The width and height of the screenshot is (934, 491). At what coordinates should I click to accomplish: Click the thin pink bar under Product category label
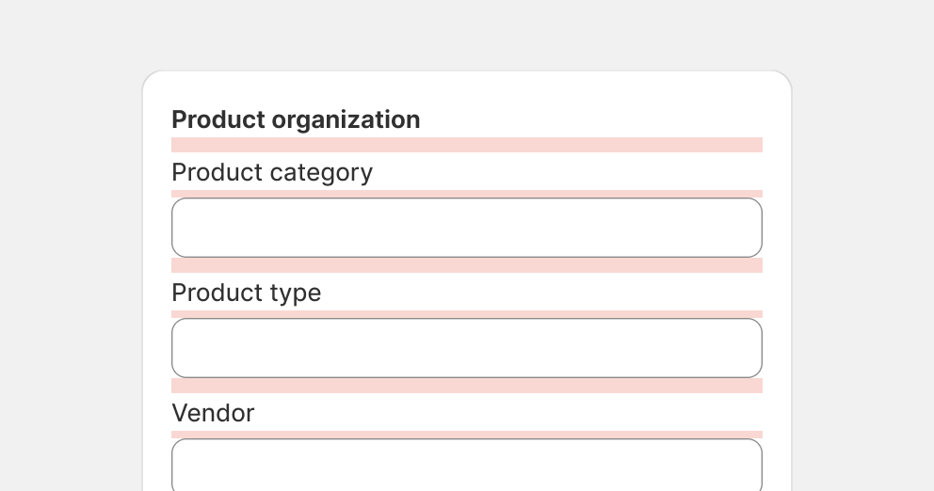pos(467,194)
